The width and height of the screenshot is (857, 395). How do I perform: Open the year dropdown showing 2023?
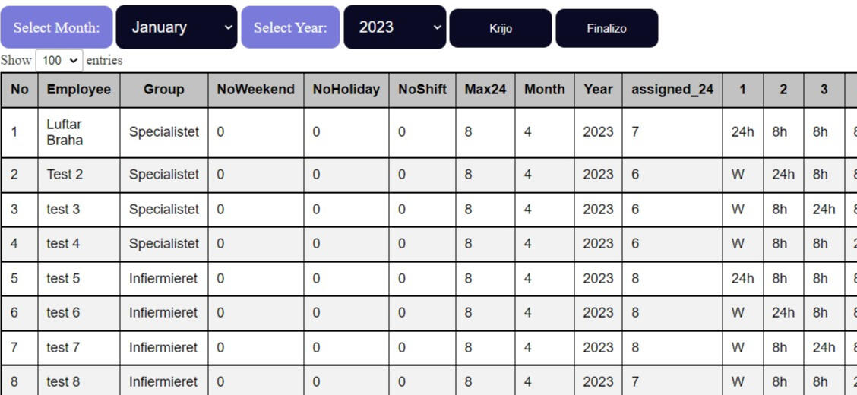(394, 27)
